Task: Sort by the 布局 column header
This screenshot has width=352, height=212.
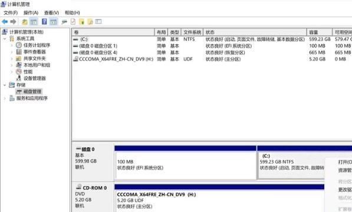Action: (161, 32)
